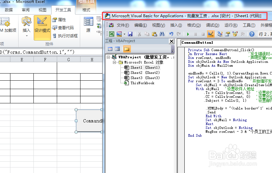Open the 运行(R) menu
Image resolution: width=272 pixels, height=173 pixels.
231,25
